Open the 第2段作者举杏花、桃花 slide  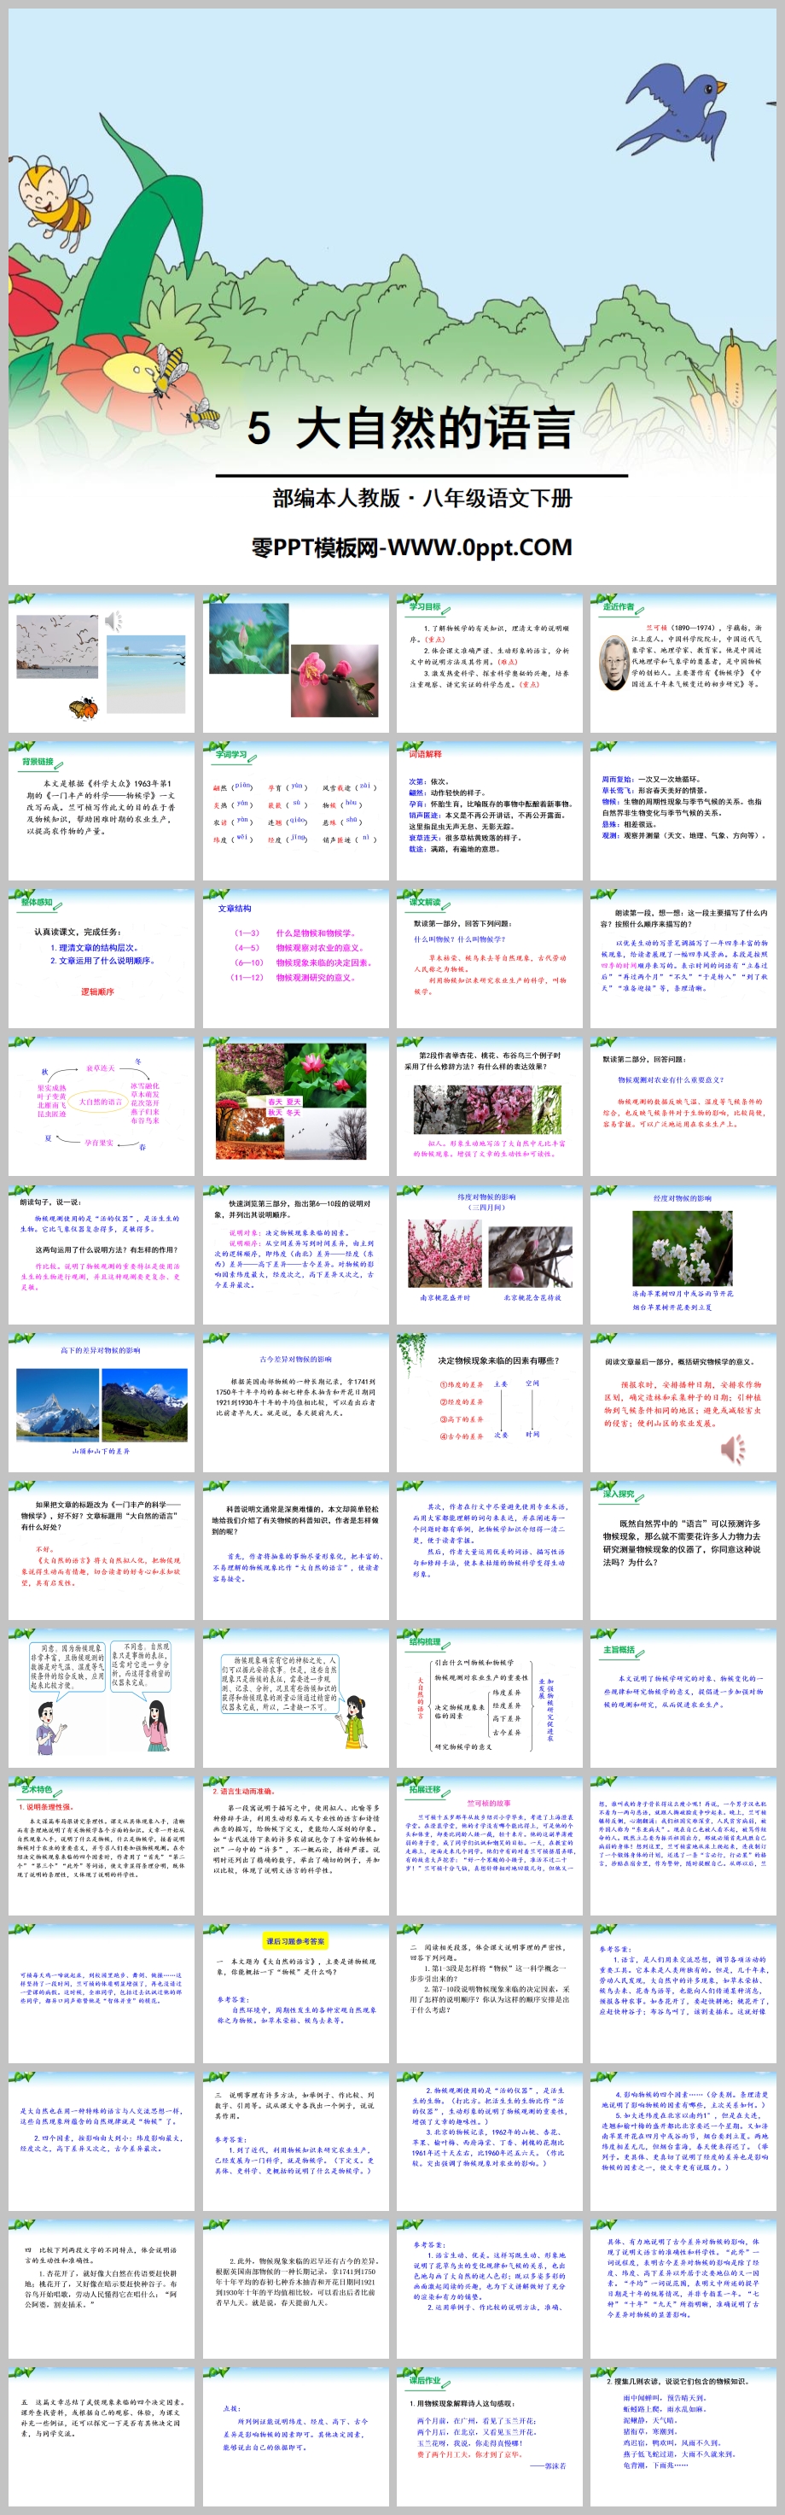coord(490,1106)
